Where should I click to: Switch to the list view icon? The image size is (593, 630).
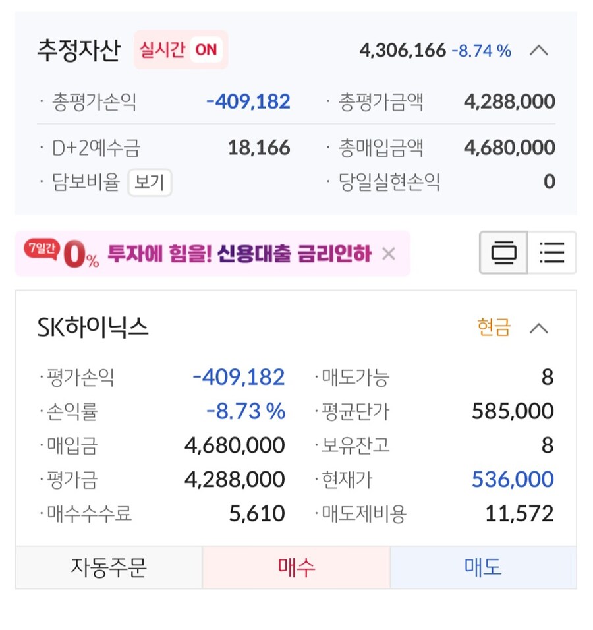552,252
